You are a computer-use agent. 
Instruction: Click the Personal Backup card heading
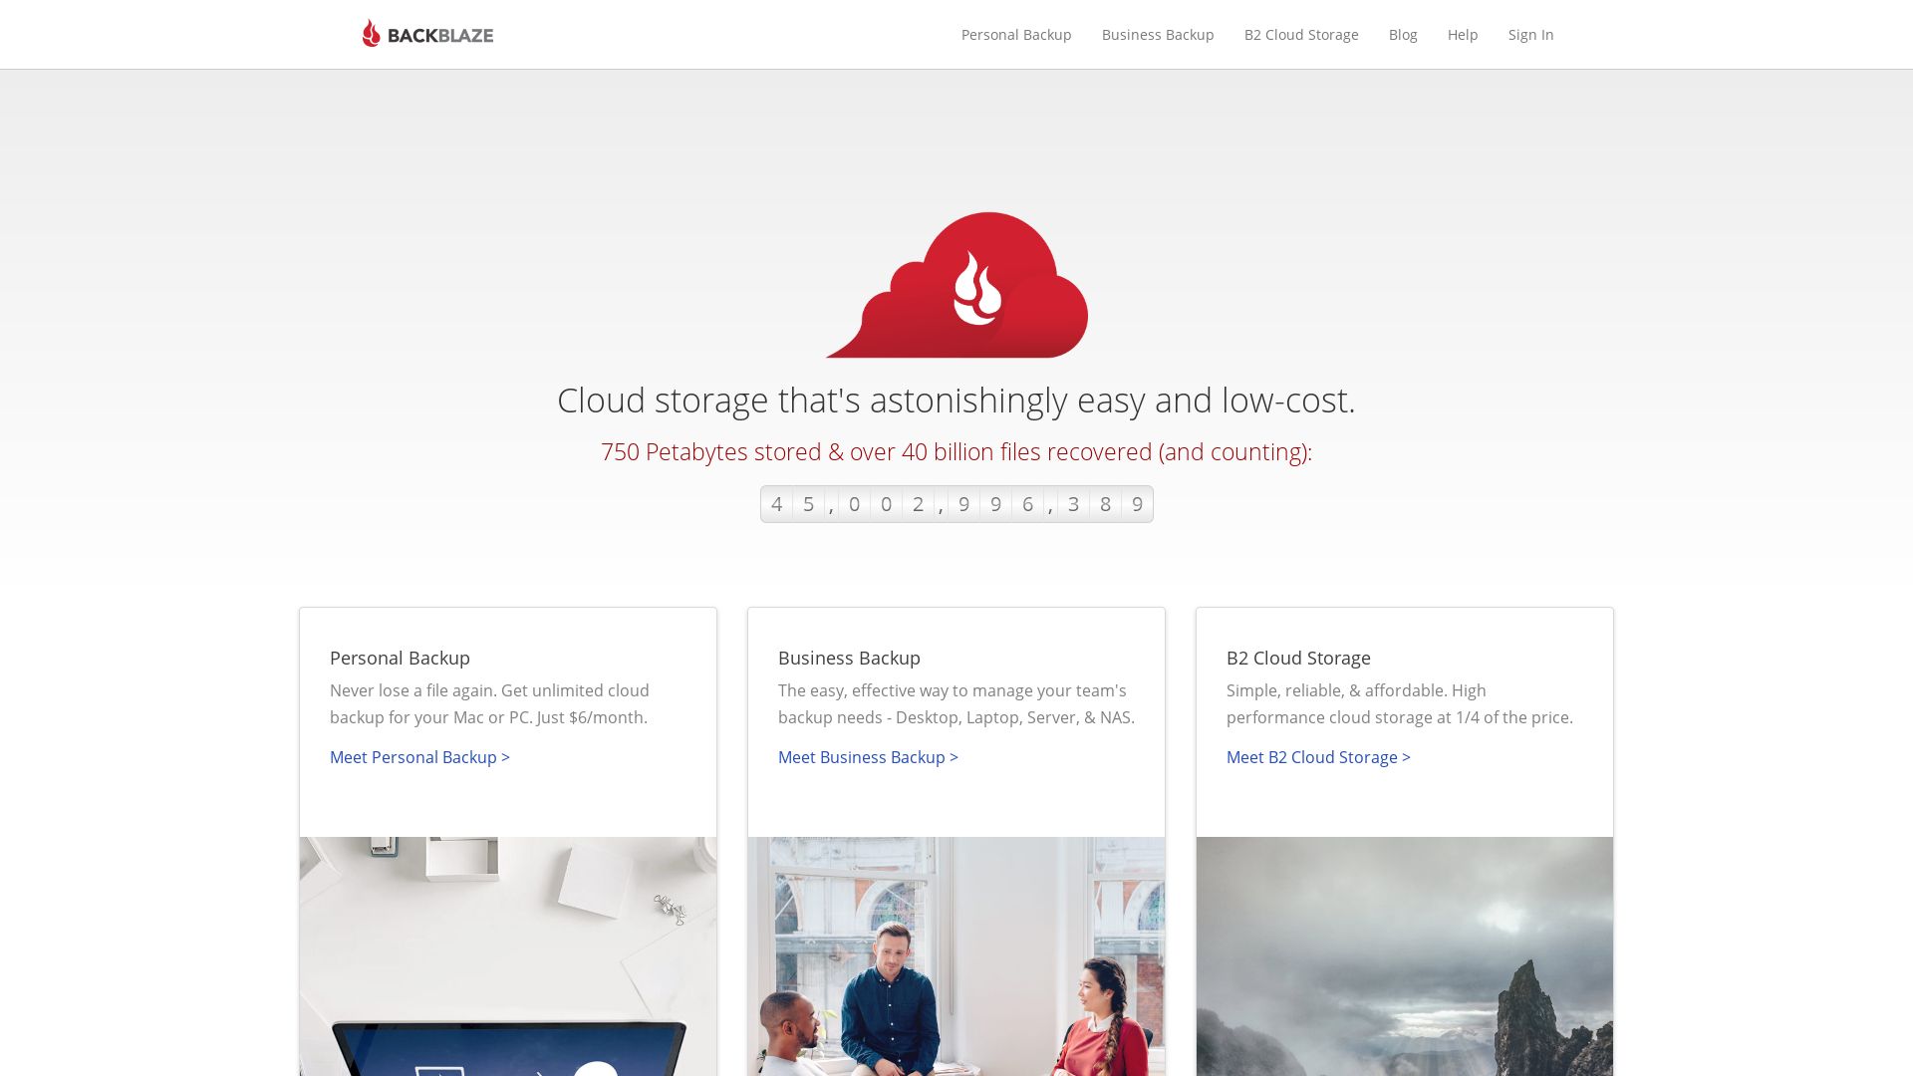(400, 658)
